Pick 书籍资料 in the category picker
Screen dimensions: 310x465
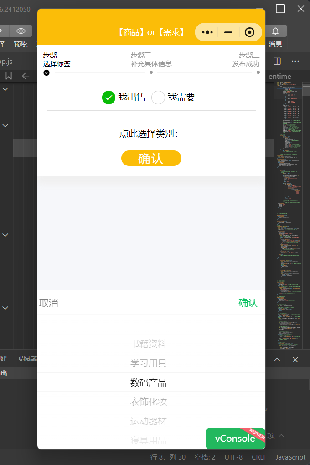point(149,344)
